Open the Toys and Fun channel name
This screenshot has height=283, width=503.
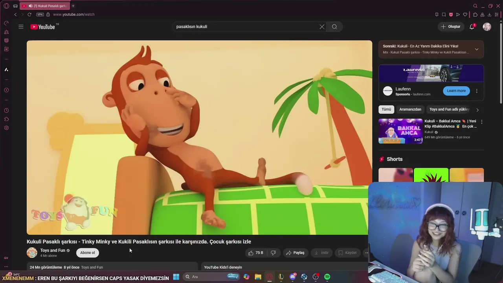pos(53,250)
